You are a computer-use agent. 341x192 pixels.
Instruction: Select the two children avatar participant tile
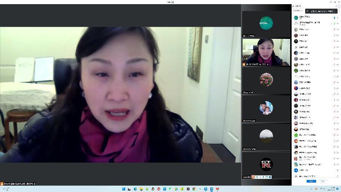pos(266,109)
